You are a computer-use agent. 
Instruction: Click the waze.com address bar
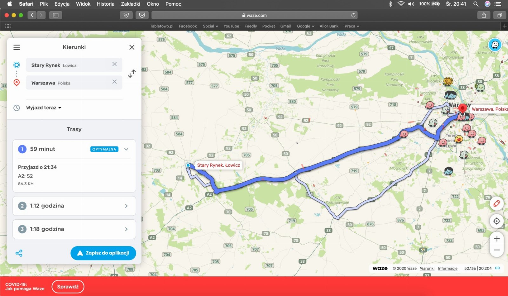254,15
